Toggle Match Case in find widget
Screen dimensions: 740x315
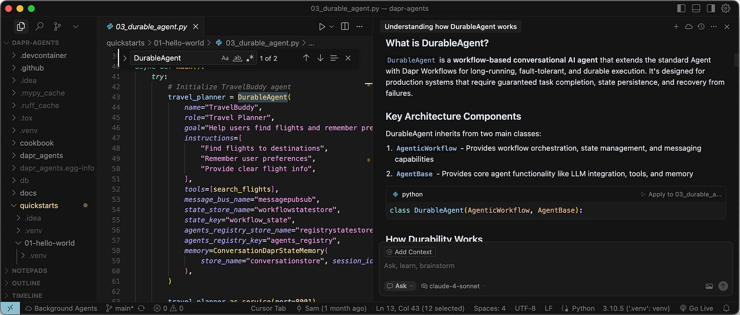tap(225, 58)
